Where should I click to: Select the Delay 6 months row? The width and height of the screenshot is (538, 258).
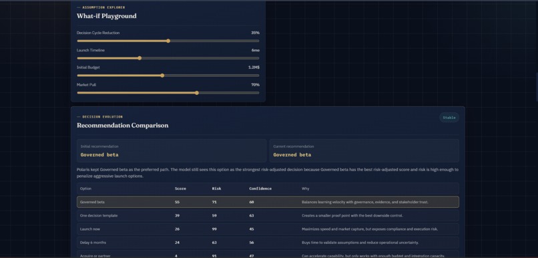click(x=268, y=243)
